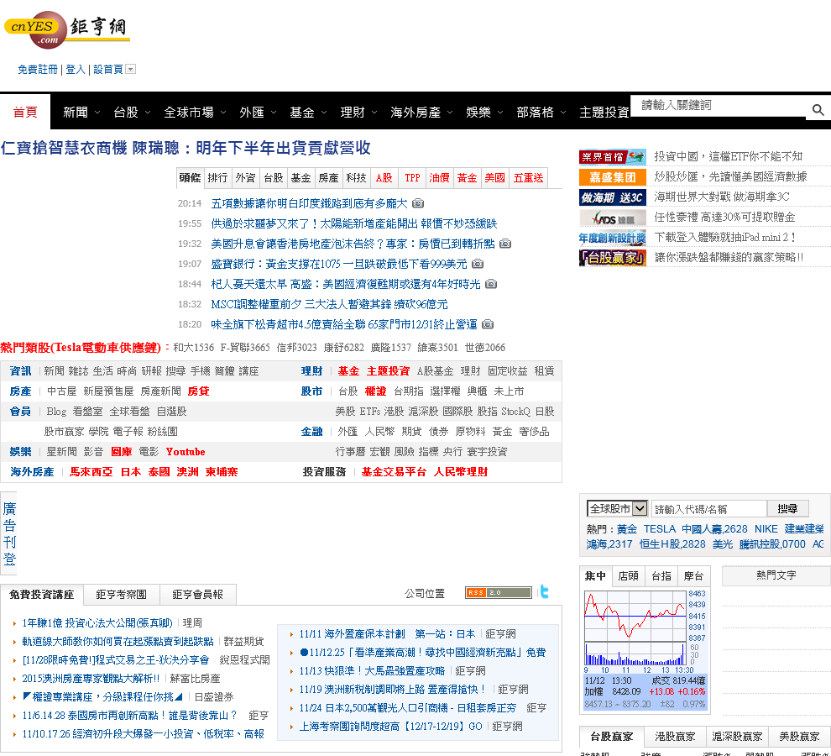The width and height of the screenshot is (831, 756).
Task: Select the TPP news tab
Action: coord(412,178)
